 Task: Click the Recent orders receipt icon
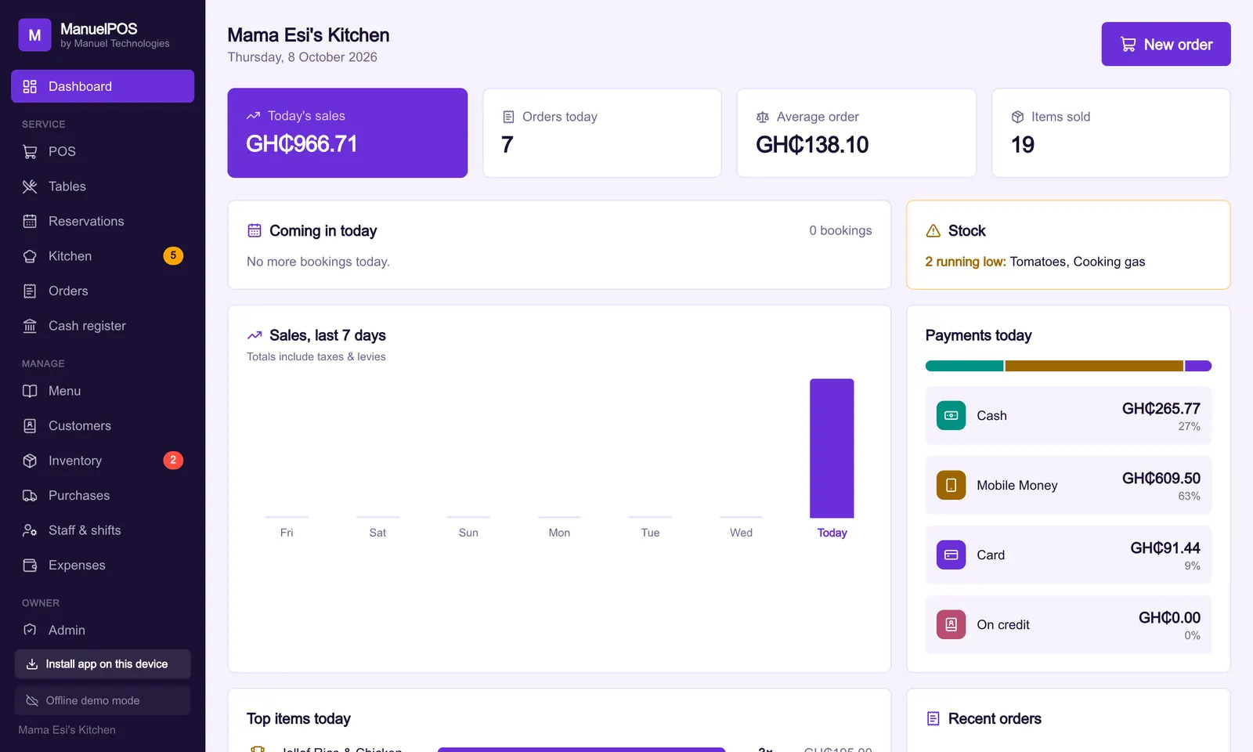point(933,719)
